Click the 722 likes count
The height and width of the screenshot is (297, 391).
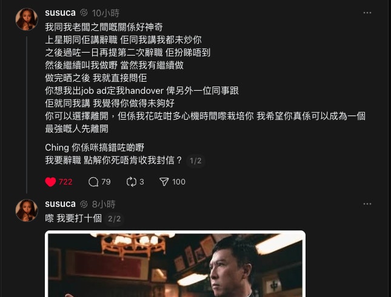[x=65, y=182]
